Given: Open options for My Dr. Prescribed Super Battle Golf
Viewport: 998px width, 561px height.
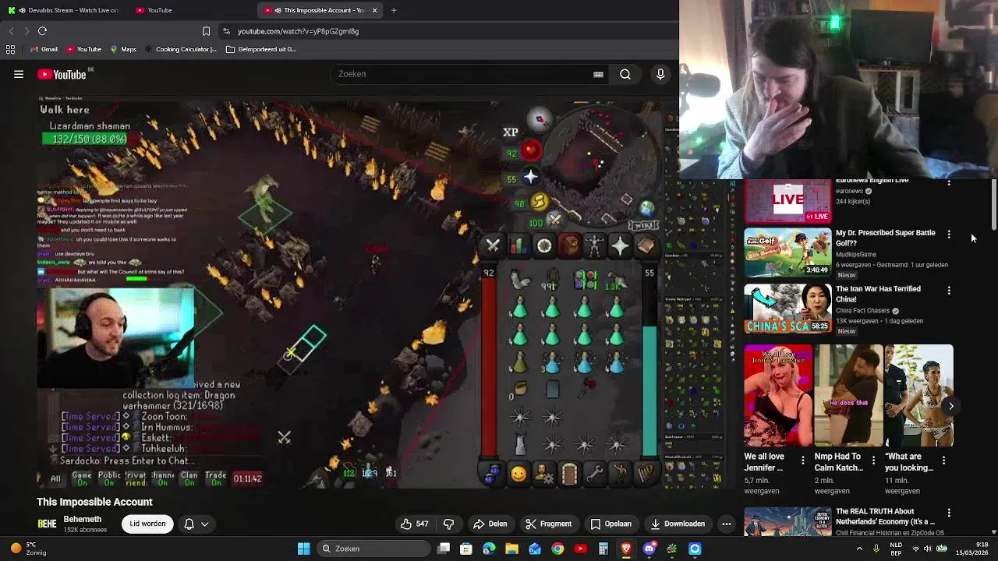Looking at the screenshot, I should [949, 234].
